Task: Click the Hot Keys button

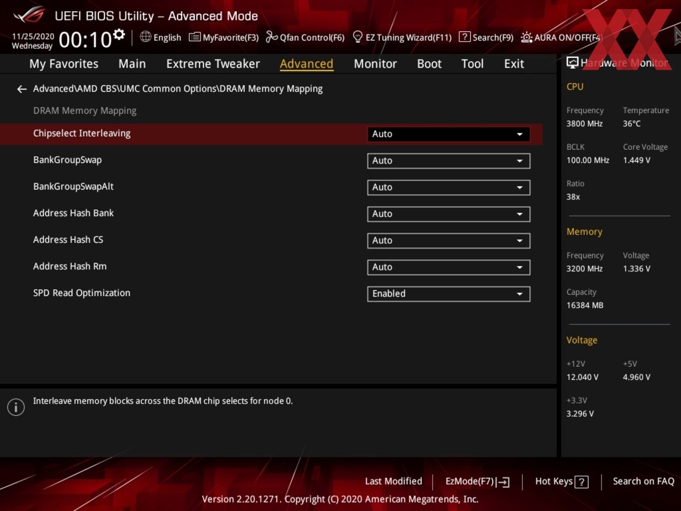Action: point(561,481)
